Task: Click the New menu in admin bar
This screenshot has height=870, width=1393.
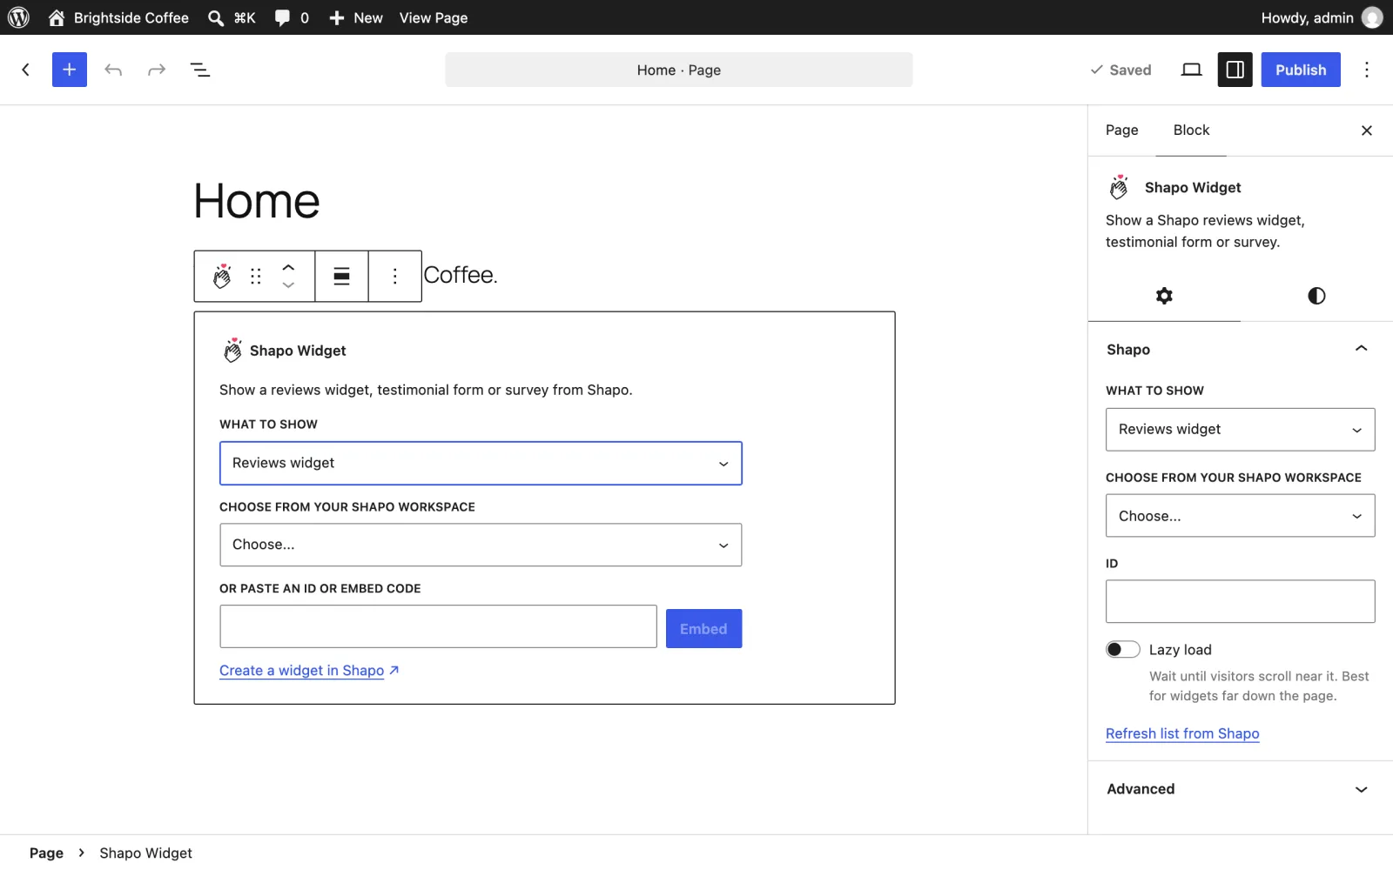Action: 355,17
